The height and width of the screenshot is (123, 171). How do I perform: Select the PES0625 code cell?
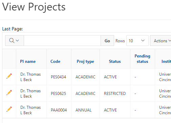[x=58, y=94]
